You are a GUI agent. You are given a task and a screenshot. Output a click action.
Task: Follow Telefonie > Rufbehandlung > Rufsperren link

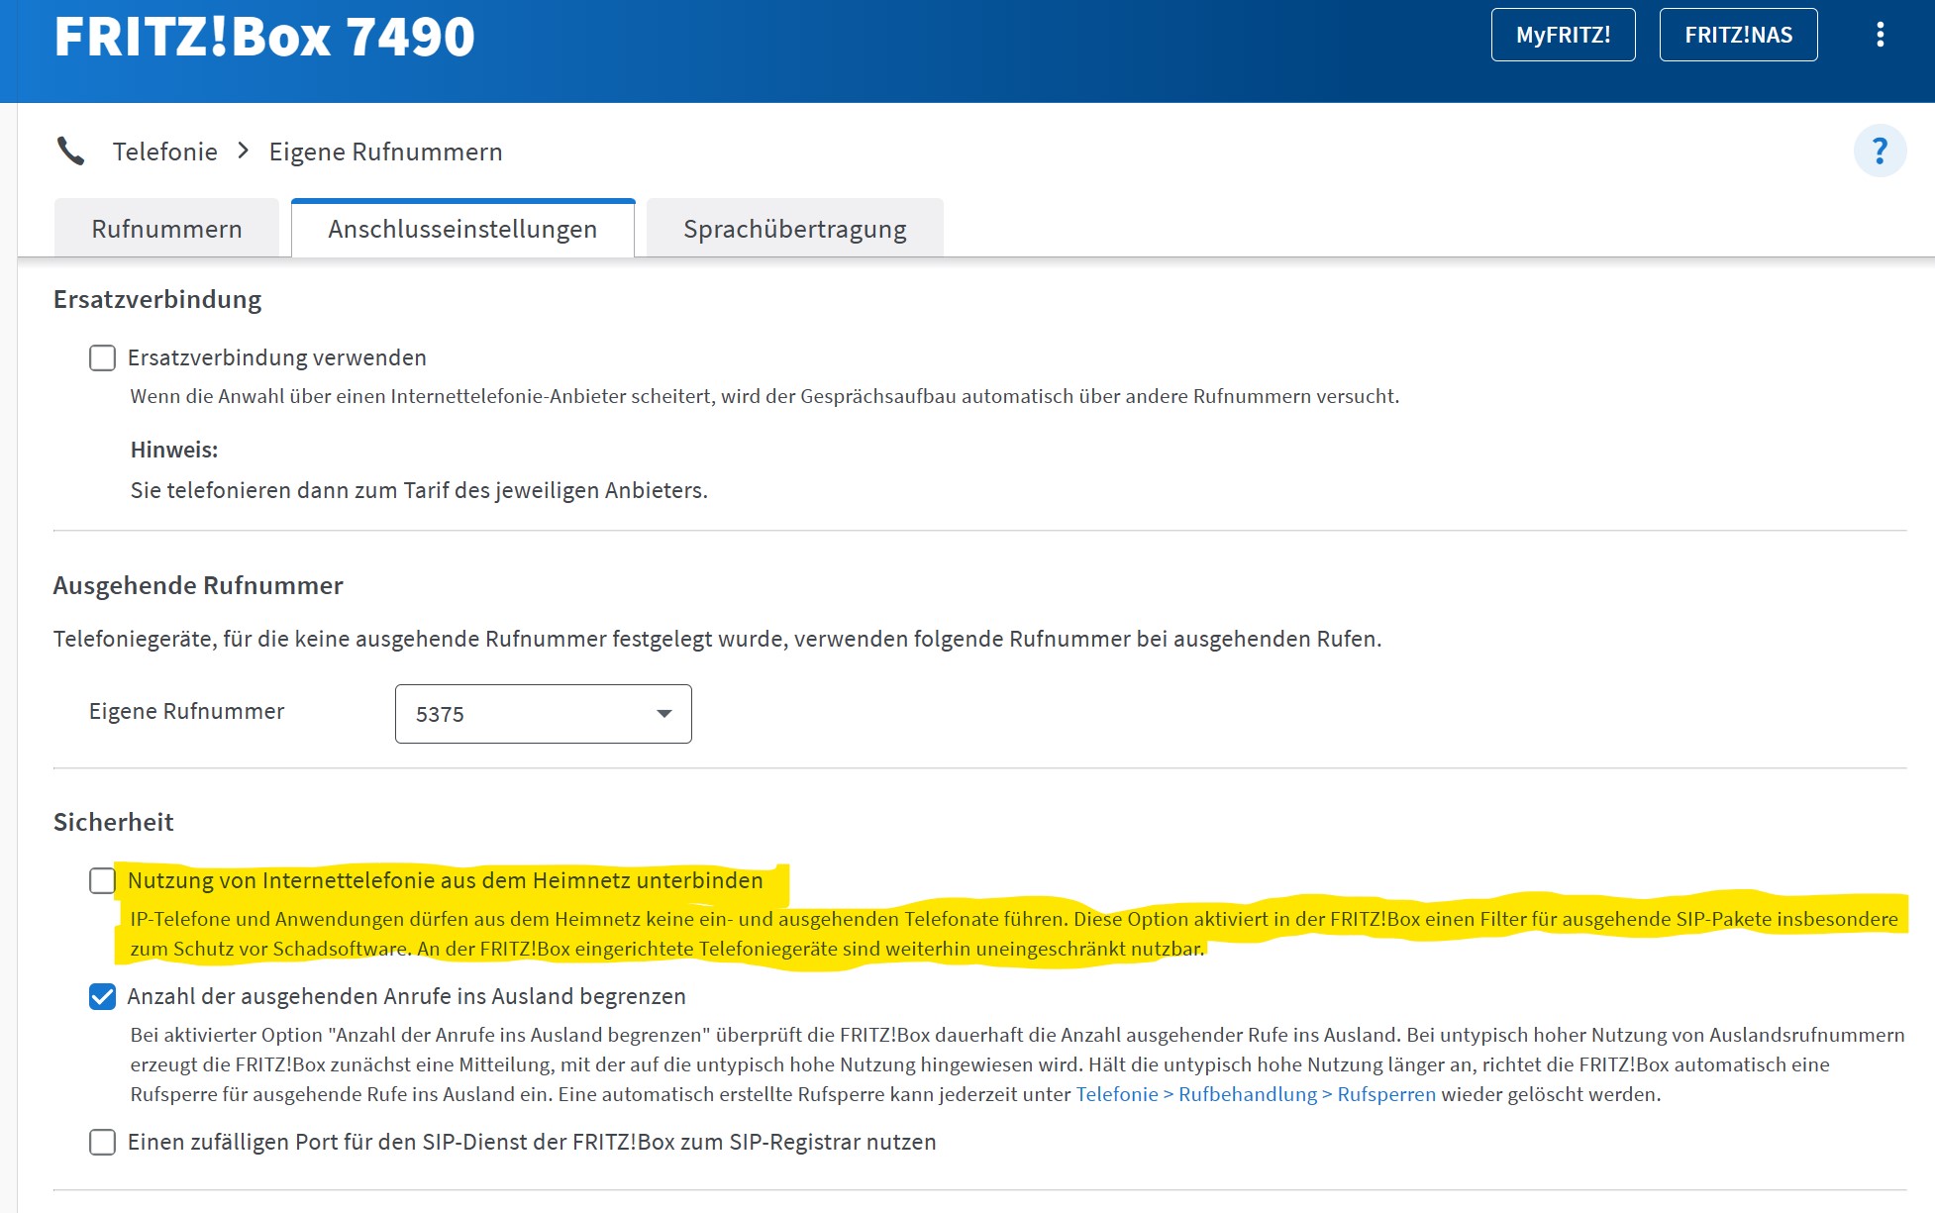pyautogui.click(x=1256, y=1094)
